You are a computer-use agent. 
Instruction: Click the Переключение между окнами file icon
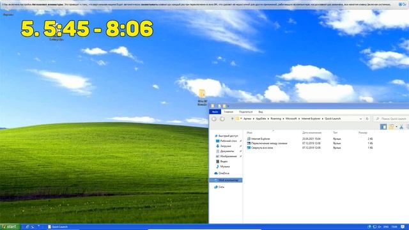tap(249, 143)
